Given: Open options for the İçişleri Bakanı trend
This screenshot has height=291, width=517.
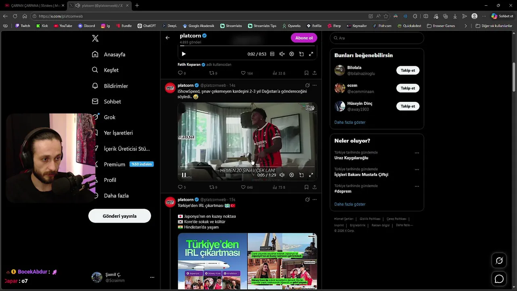Looking at the screenshot, I should click(417, 169).
